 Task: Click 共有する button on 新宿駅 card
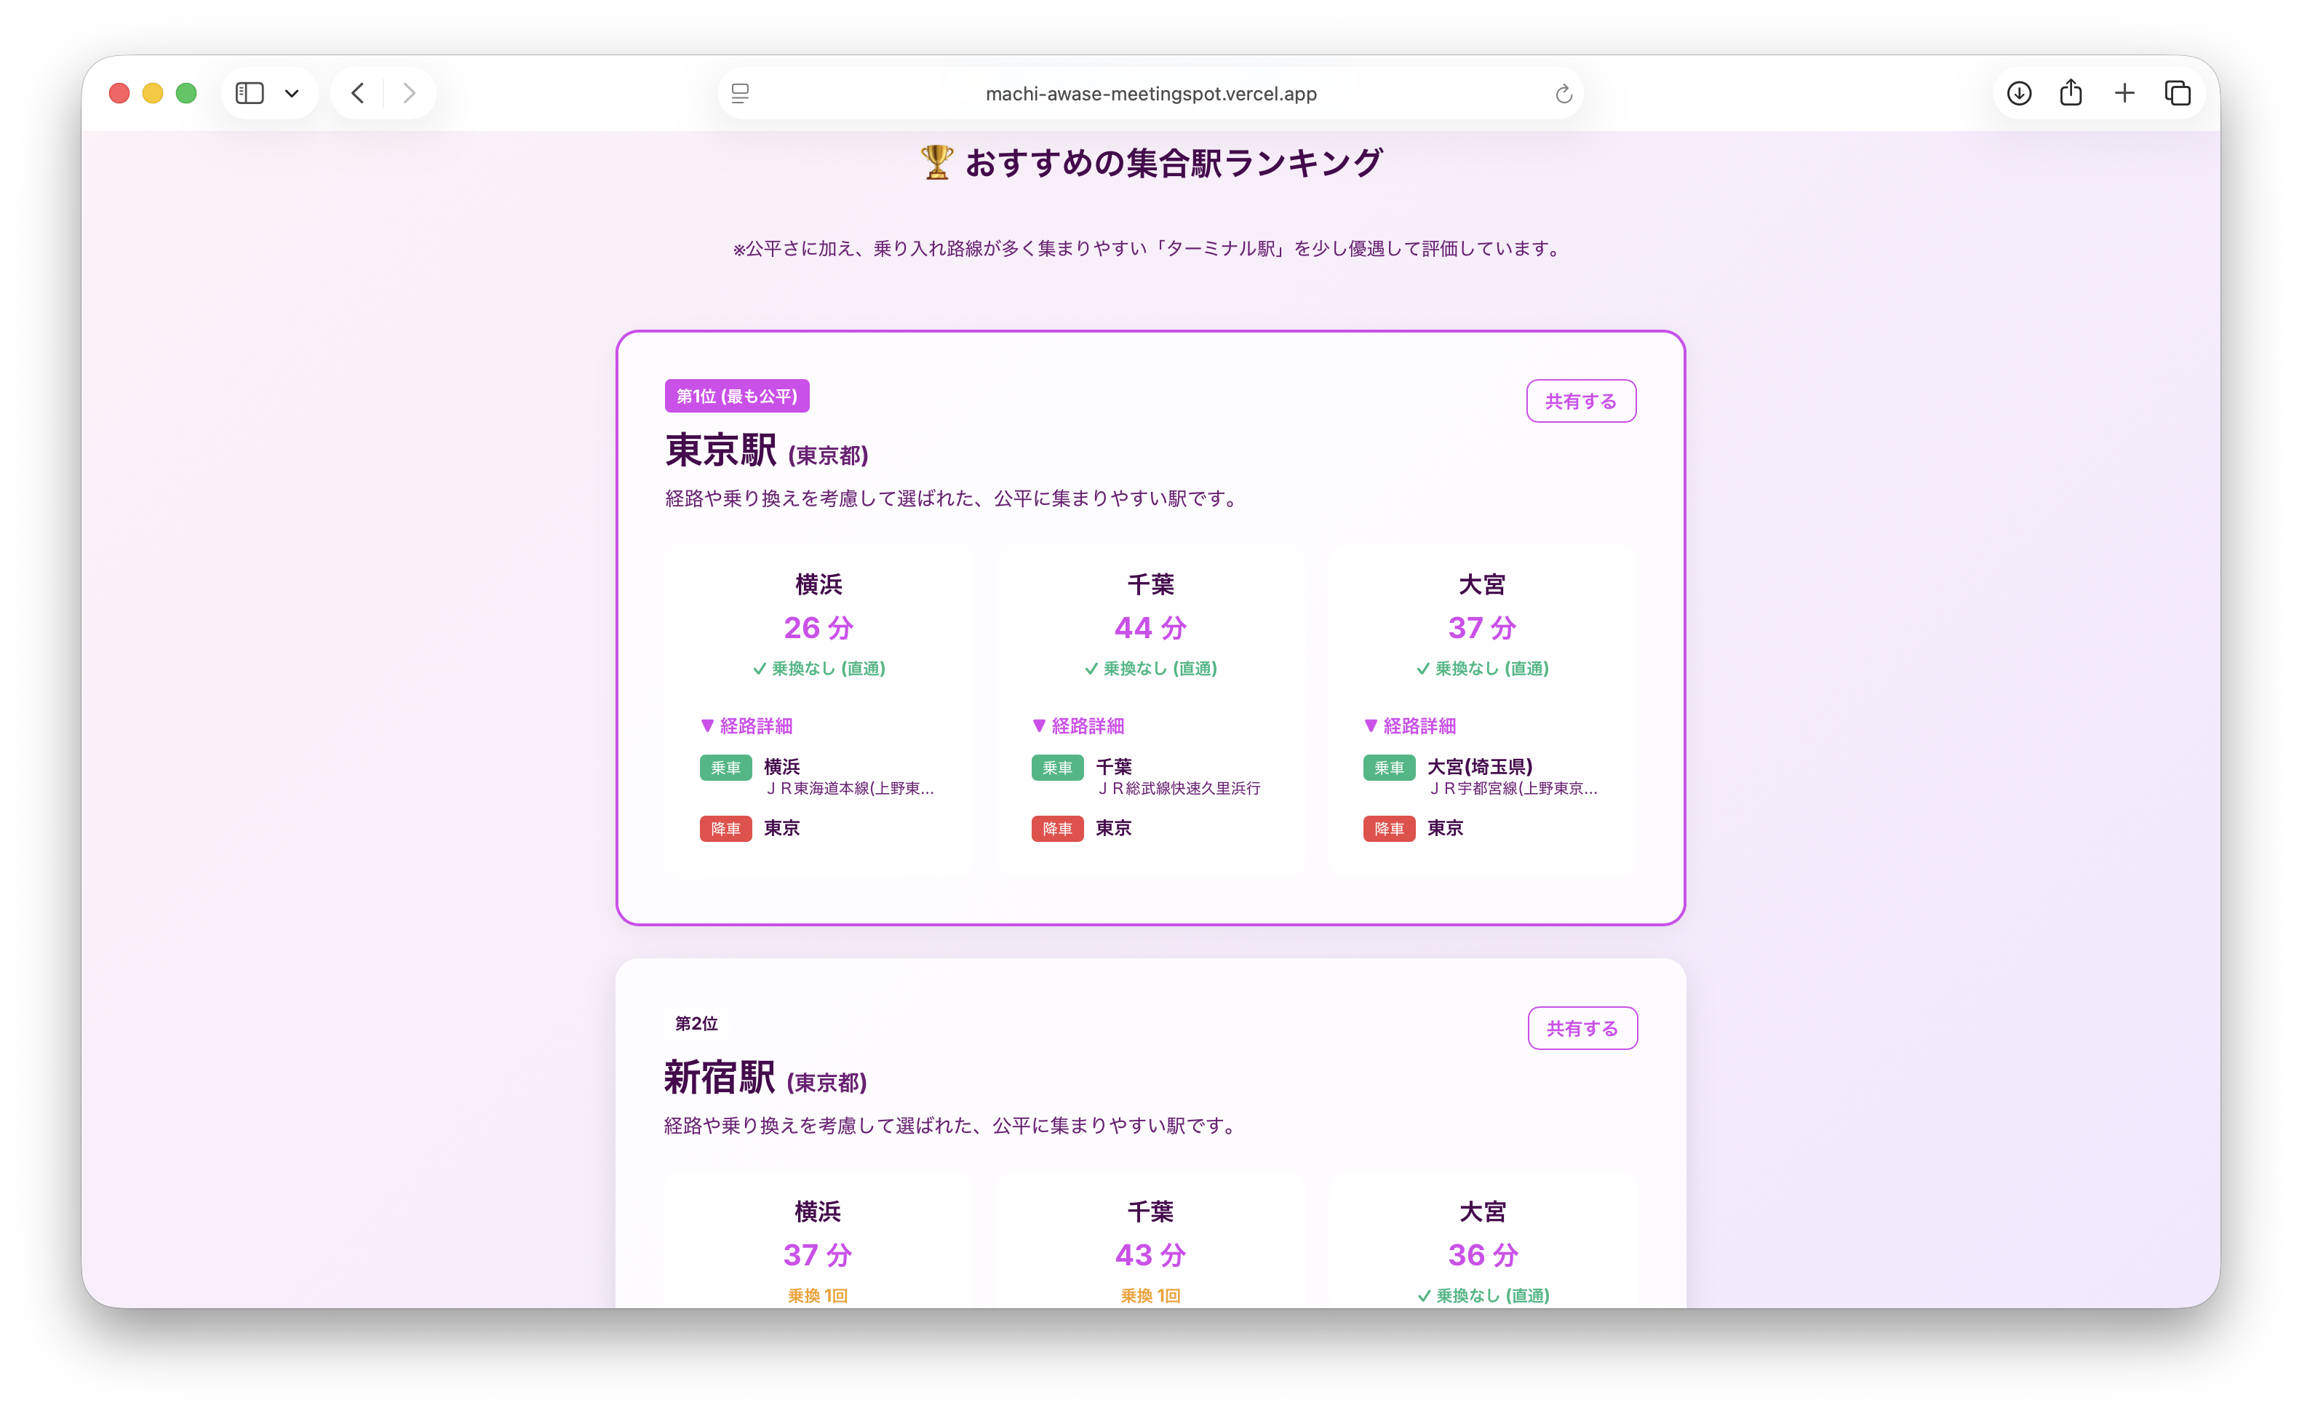click(1582, 1028)
